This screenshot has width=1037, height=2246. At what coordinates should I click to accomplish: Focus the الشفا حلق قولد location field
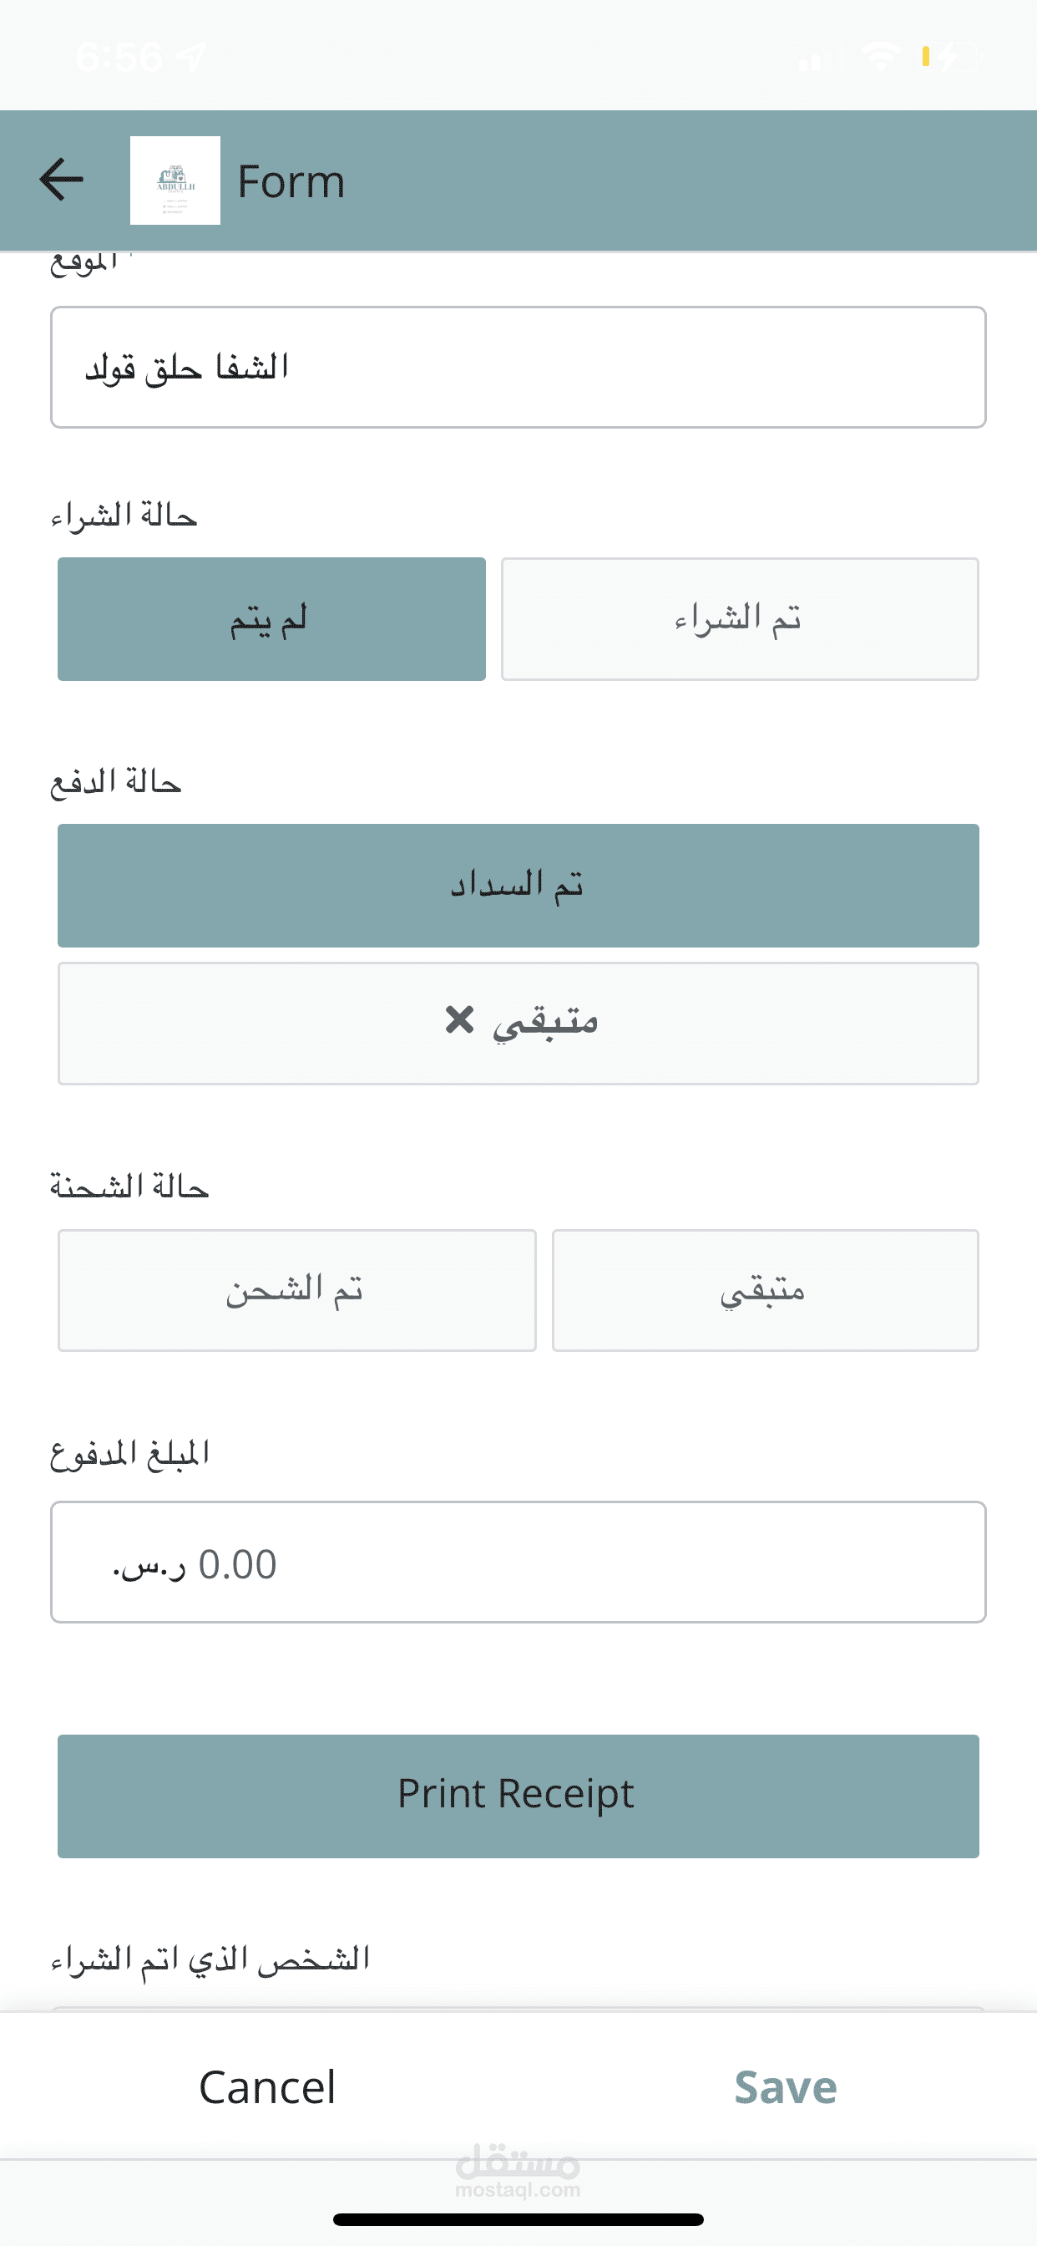pos(518,367)
